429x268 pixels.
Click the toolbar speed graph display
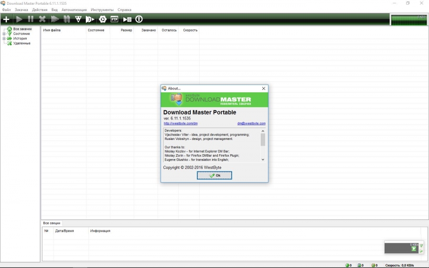click(x=409, y=20)
